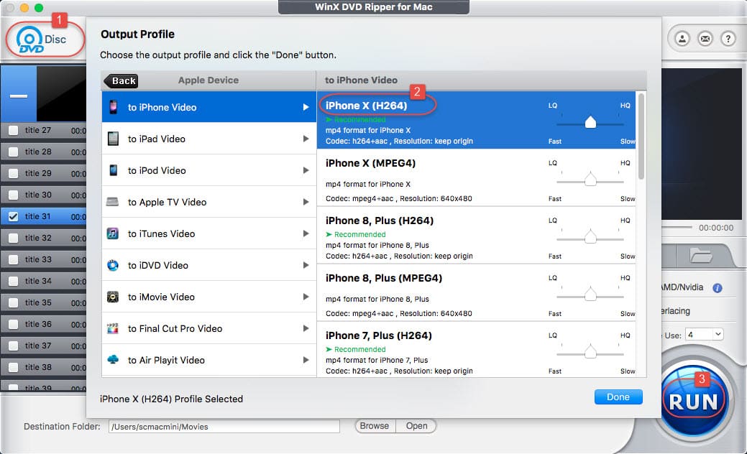Start ripping with the RUN button
This screenshot has height=454, width=747.
pos(694,401)
